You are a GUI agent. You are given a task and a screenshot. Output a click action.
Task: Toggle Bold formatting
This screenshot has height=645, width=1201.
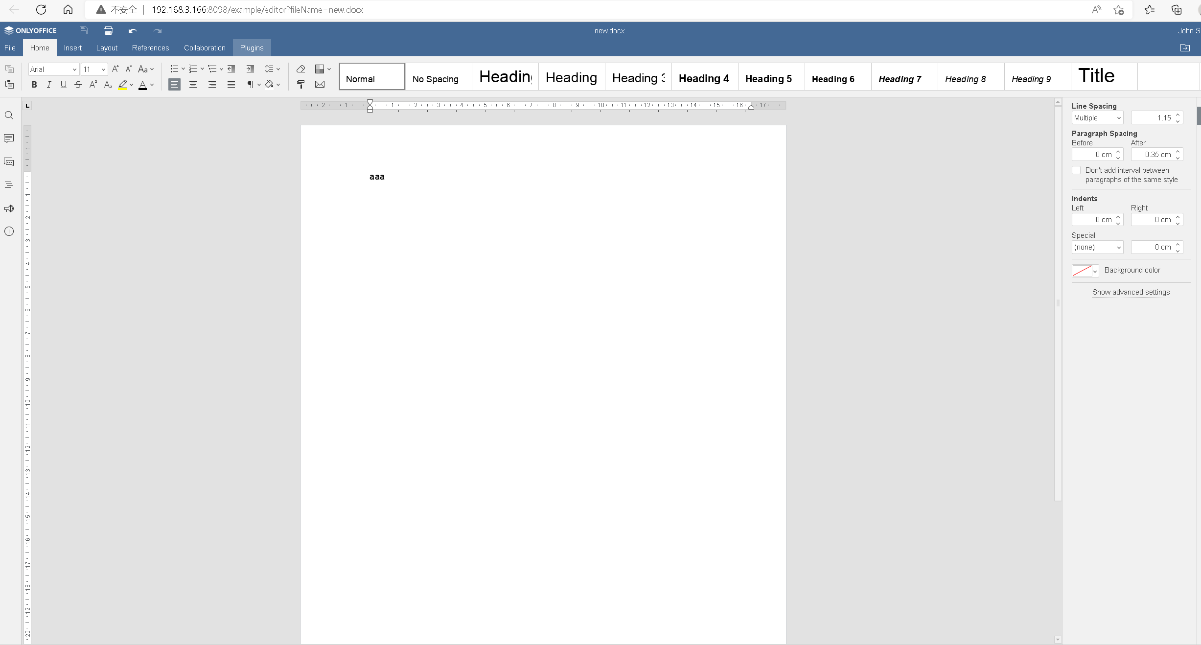coord(34,85)
